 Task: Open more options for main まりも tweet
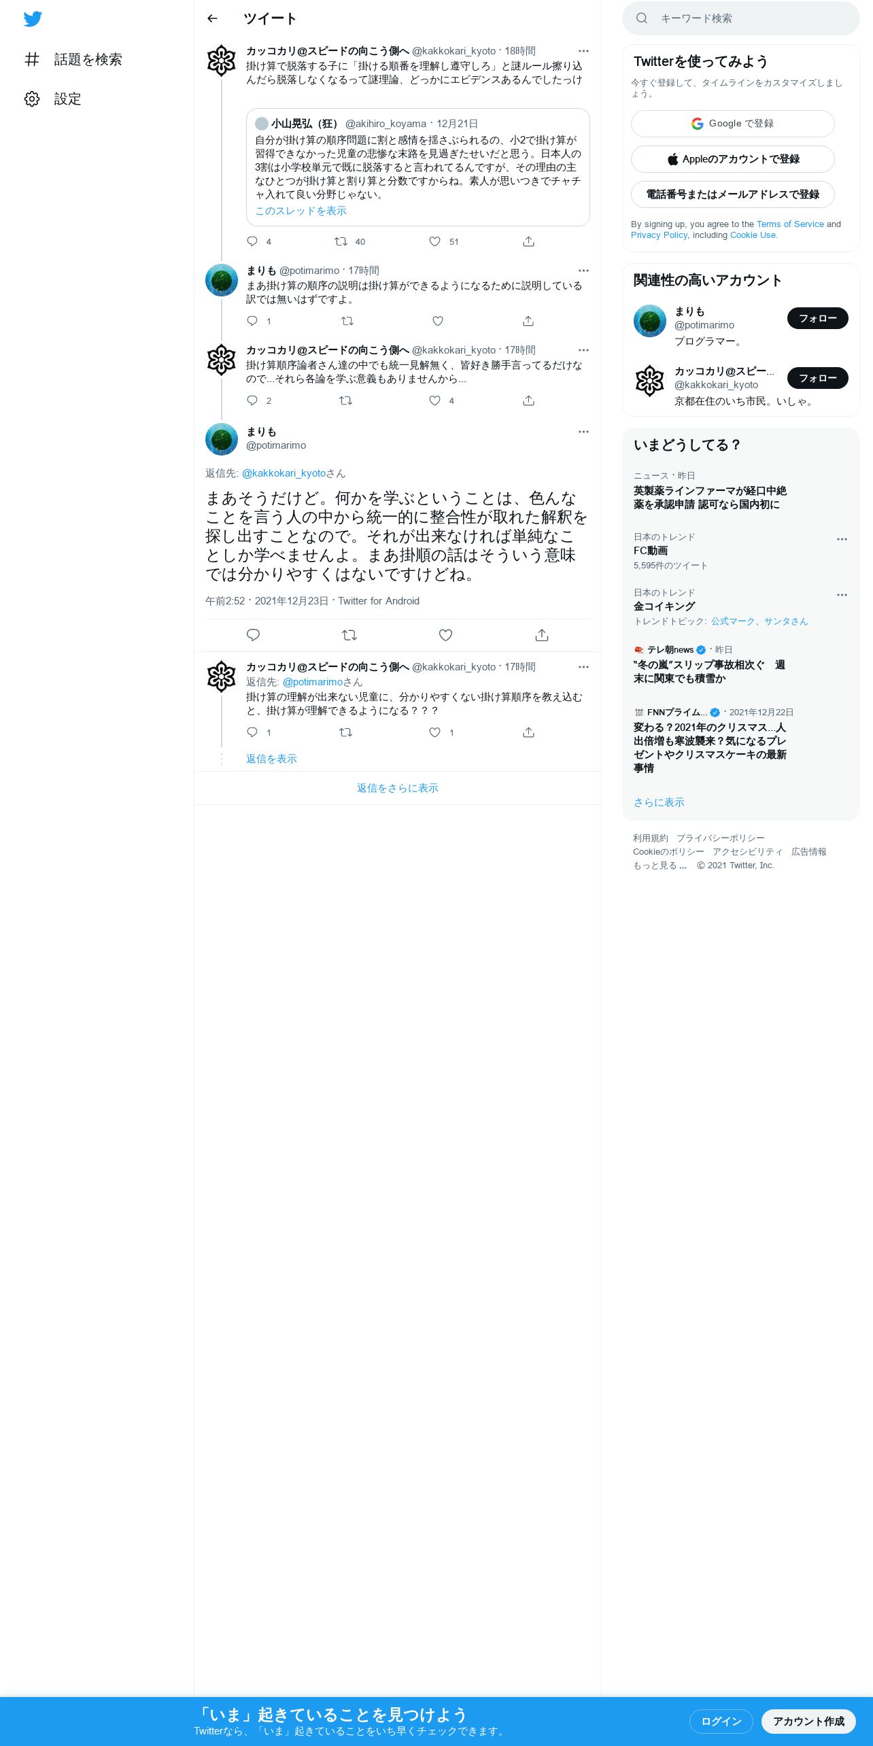coord(583,432)
